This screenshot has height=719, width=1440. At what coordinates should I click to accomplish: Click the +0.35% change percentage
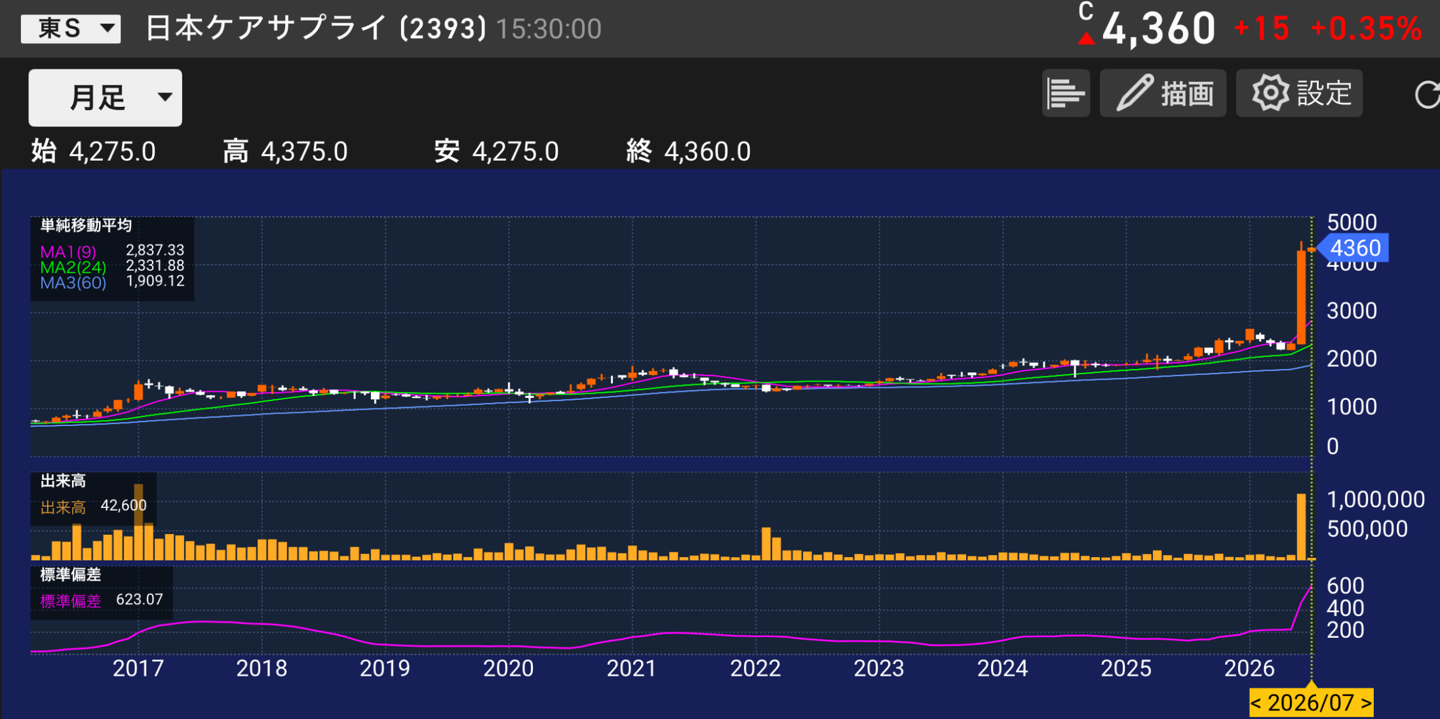point(1367,29)
